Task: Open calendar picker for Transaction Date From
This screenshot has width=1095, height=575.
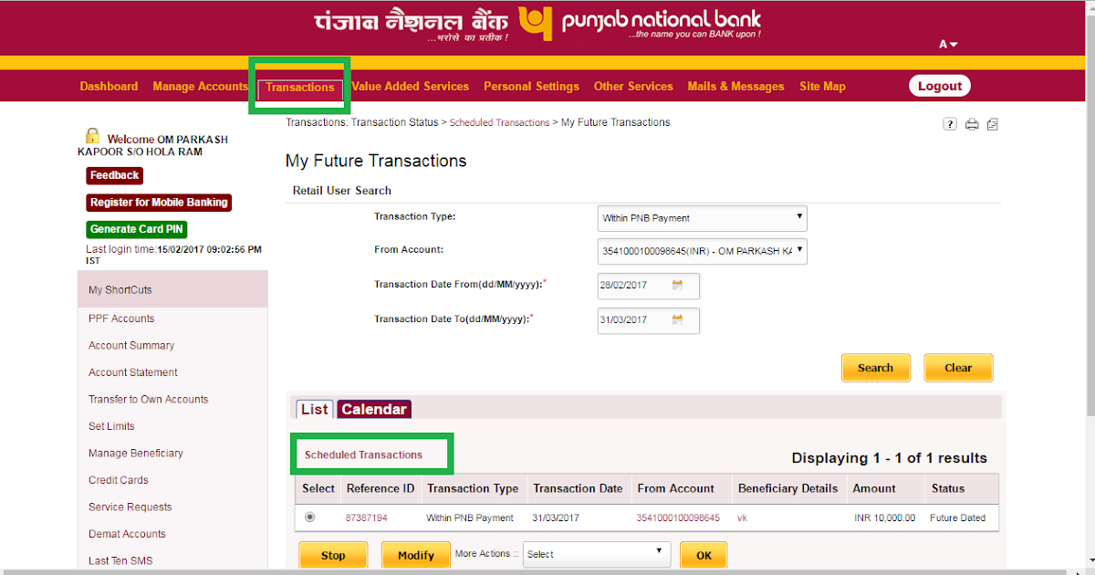Action: coord(675,285)
